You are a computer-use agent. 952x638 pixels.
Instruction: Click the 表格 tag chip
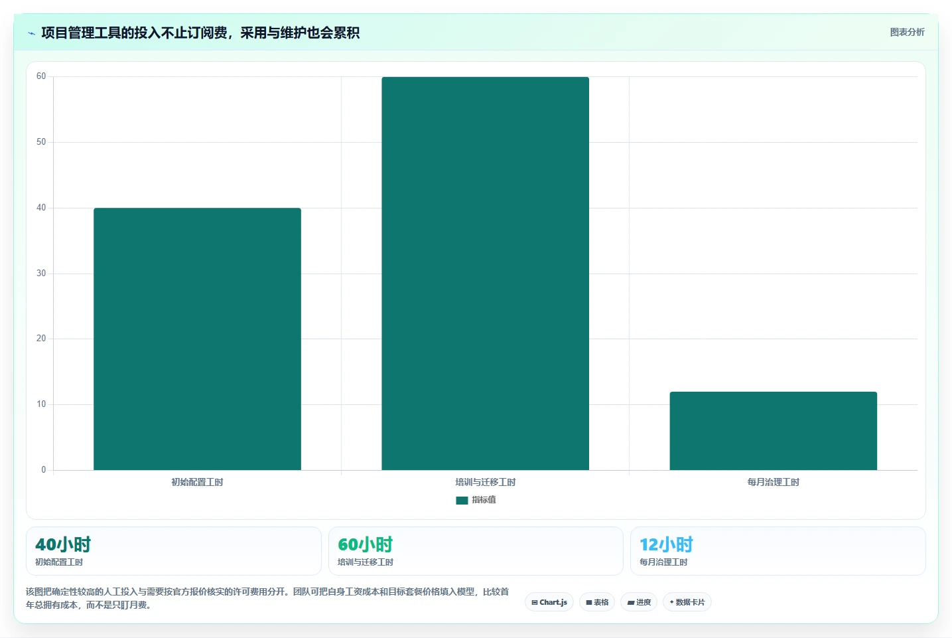click(597, 602)
